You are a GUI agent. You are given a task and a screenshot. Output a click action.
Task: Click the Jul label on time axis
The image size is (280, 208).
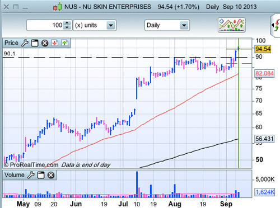[x=123, y=204]
